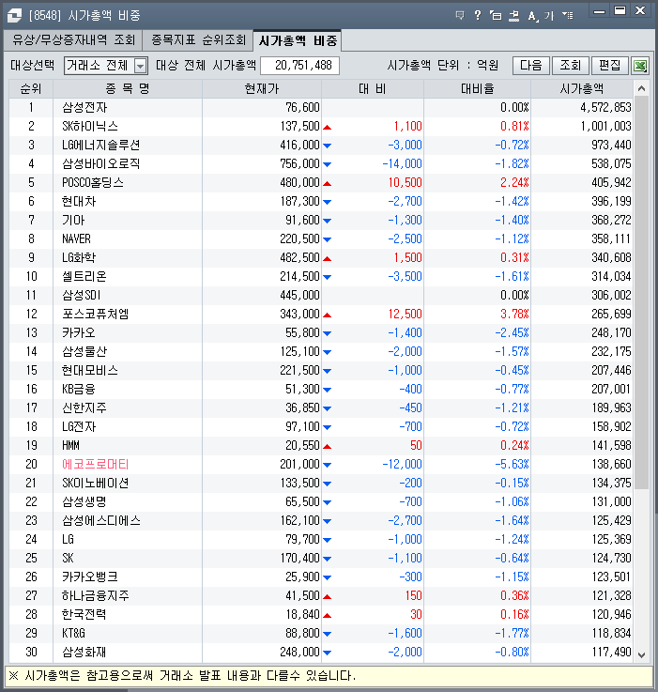Click the 다음 button
The height and width of the screenshot is (692, 658).
coord(531,66)
